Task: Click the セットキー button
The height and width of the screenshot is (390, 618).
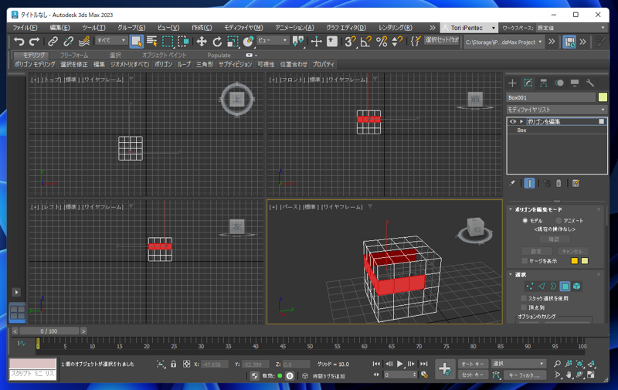Action: 473,375
